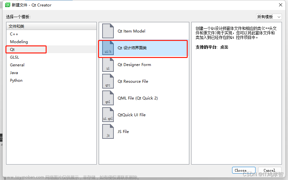Select the Java category
This screenshot has width=288, height=180.
(x=51, y=73)
